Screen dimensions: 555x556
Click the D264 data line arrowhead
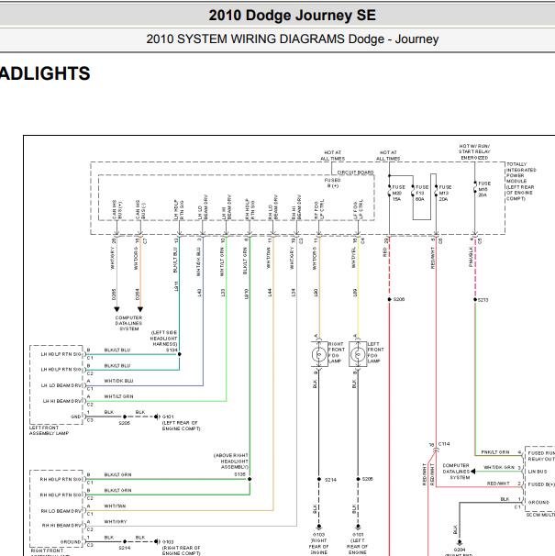pos(140,309)
